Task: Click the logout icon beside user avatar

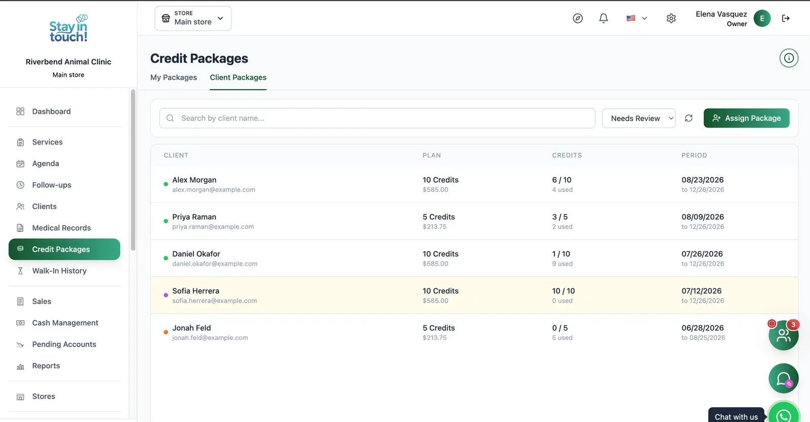Action: (786, 18)
